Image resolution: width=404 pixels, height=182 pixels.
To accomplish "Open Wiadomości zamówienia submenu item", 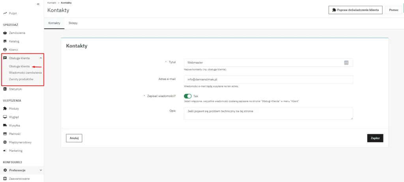I will point(25,73).
